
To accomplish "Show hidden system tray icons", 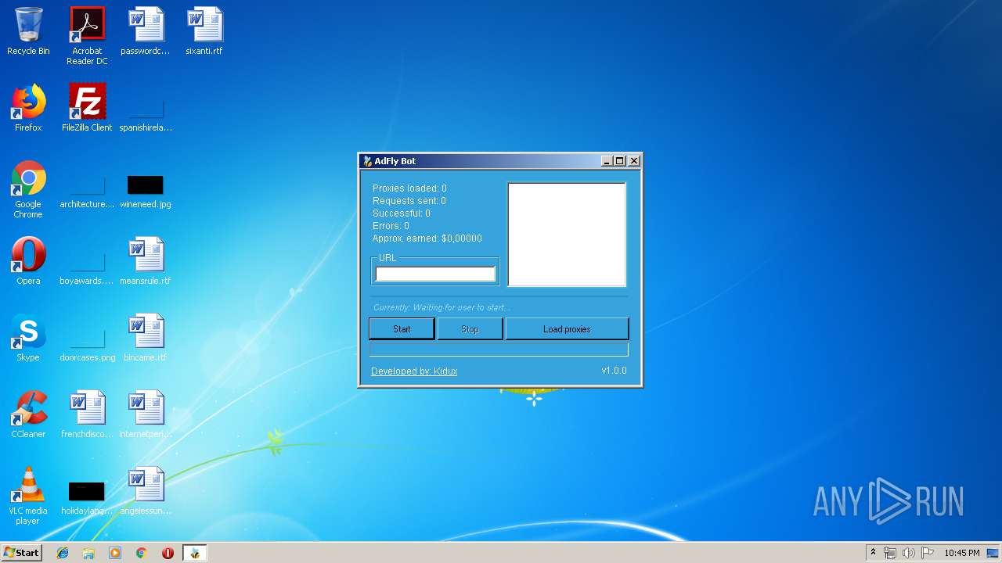I will [874, 553].
